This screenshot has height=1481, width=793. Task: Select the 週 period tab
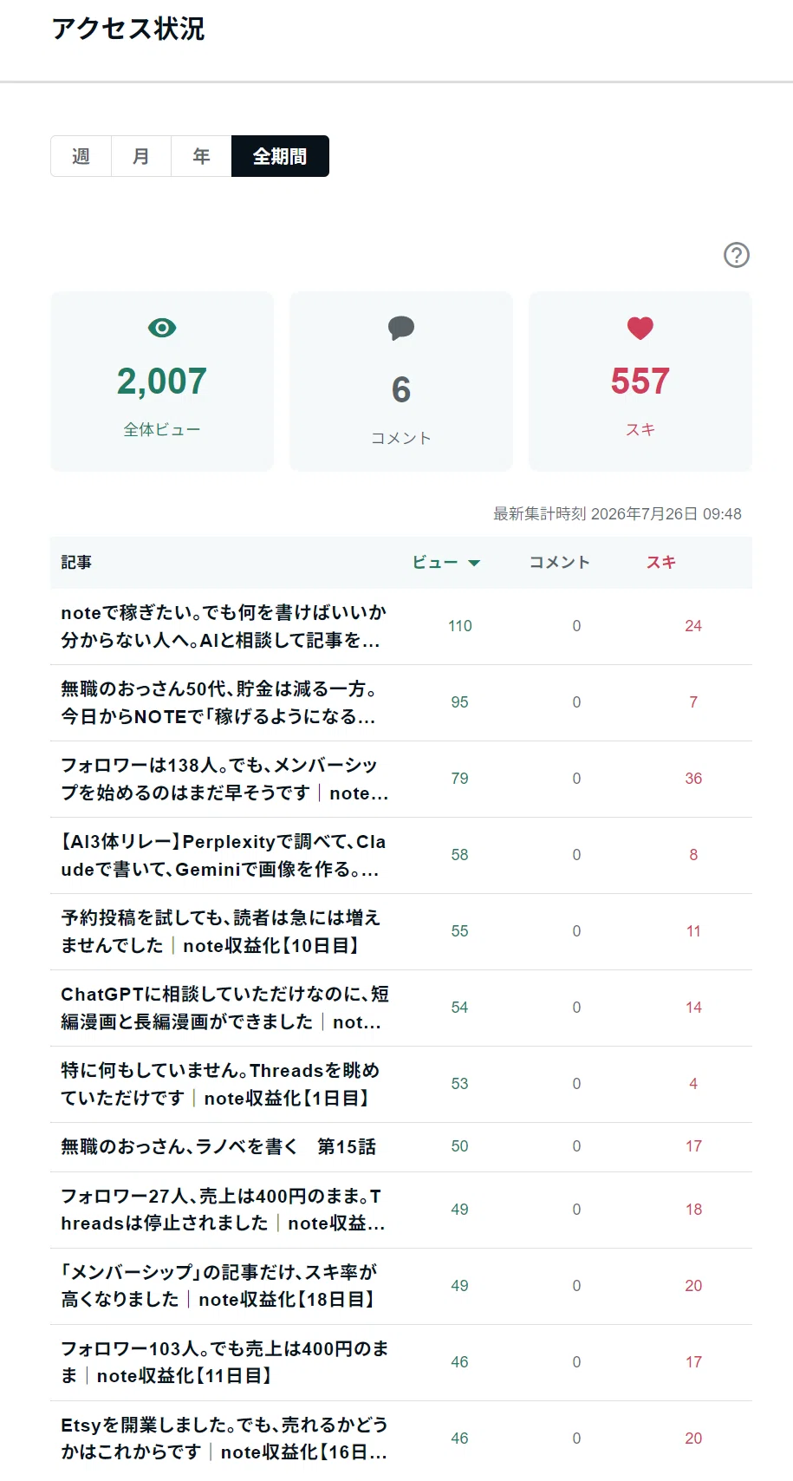pyautogui.click(x=81, y=156)
